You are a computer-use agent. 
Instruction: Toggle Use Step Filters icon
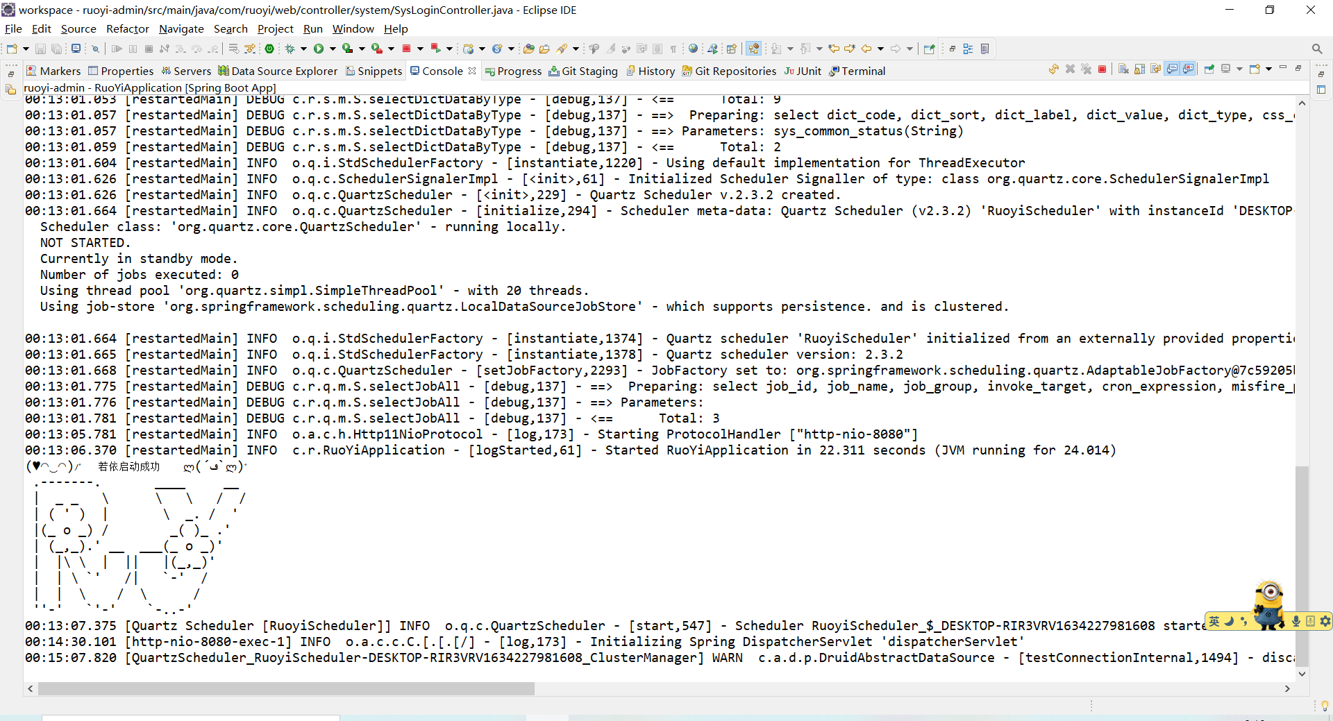(250, 49)
